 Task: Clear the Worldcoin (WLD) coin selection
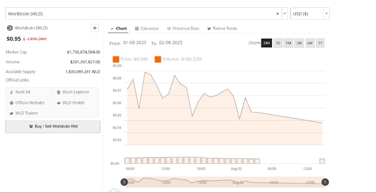click(278, 14)
